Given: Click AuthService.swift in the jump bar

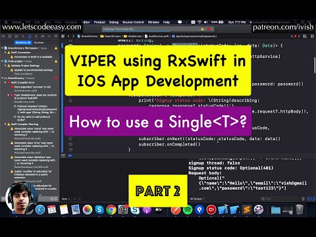Looking at the screenshot, I should coord(157,36).
